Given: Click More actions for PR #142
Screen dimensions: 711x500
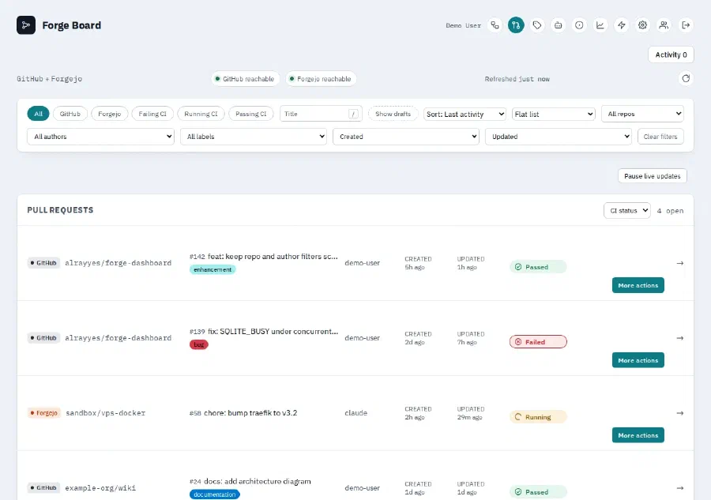Looking at the screenshot, I should [x=638, y=285].
